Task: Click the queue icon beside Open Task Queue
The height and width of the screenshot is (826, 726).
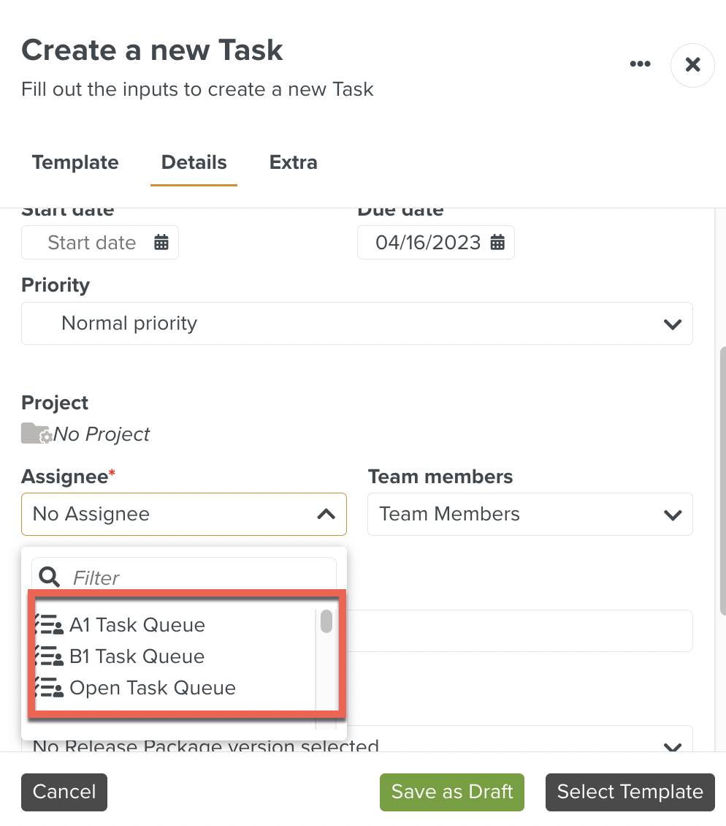Action: pos(49,688)
